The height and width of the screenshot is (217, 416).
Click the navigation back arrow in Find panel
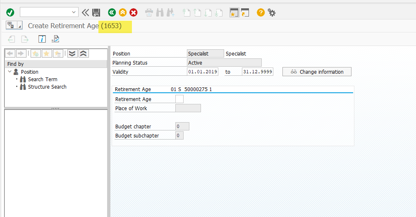10,53
